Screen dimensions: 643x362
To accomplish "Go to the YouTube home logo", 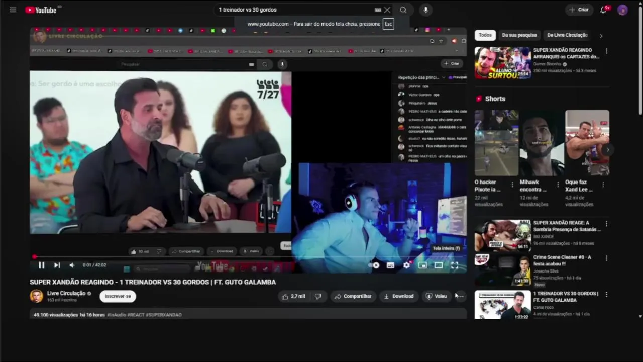I will (x=41, y=10).
